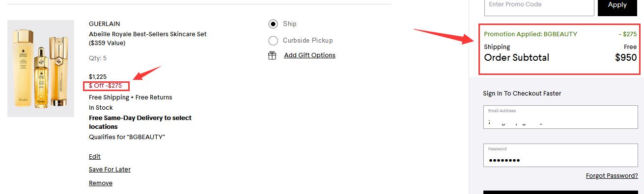Image resolution: width=644 pixels, height=194 pixels.
Task: Click Edit under the Guerlain item
Action: pyautogui.click(x=95, y=157)
